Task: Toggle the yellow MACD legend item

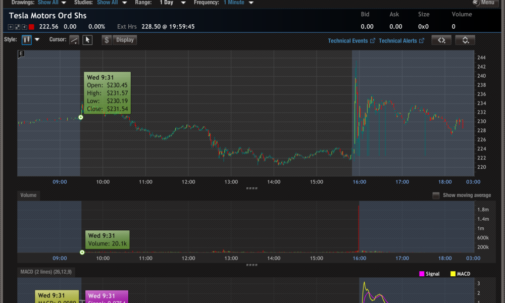Action: (x=460, y=274)
